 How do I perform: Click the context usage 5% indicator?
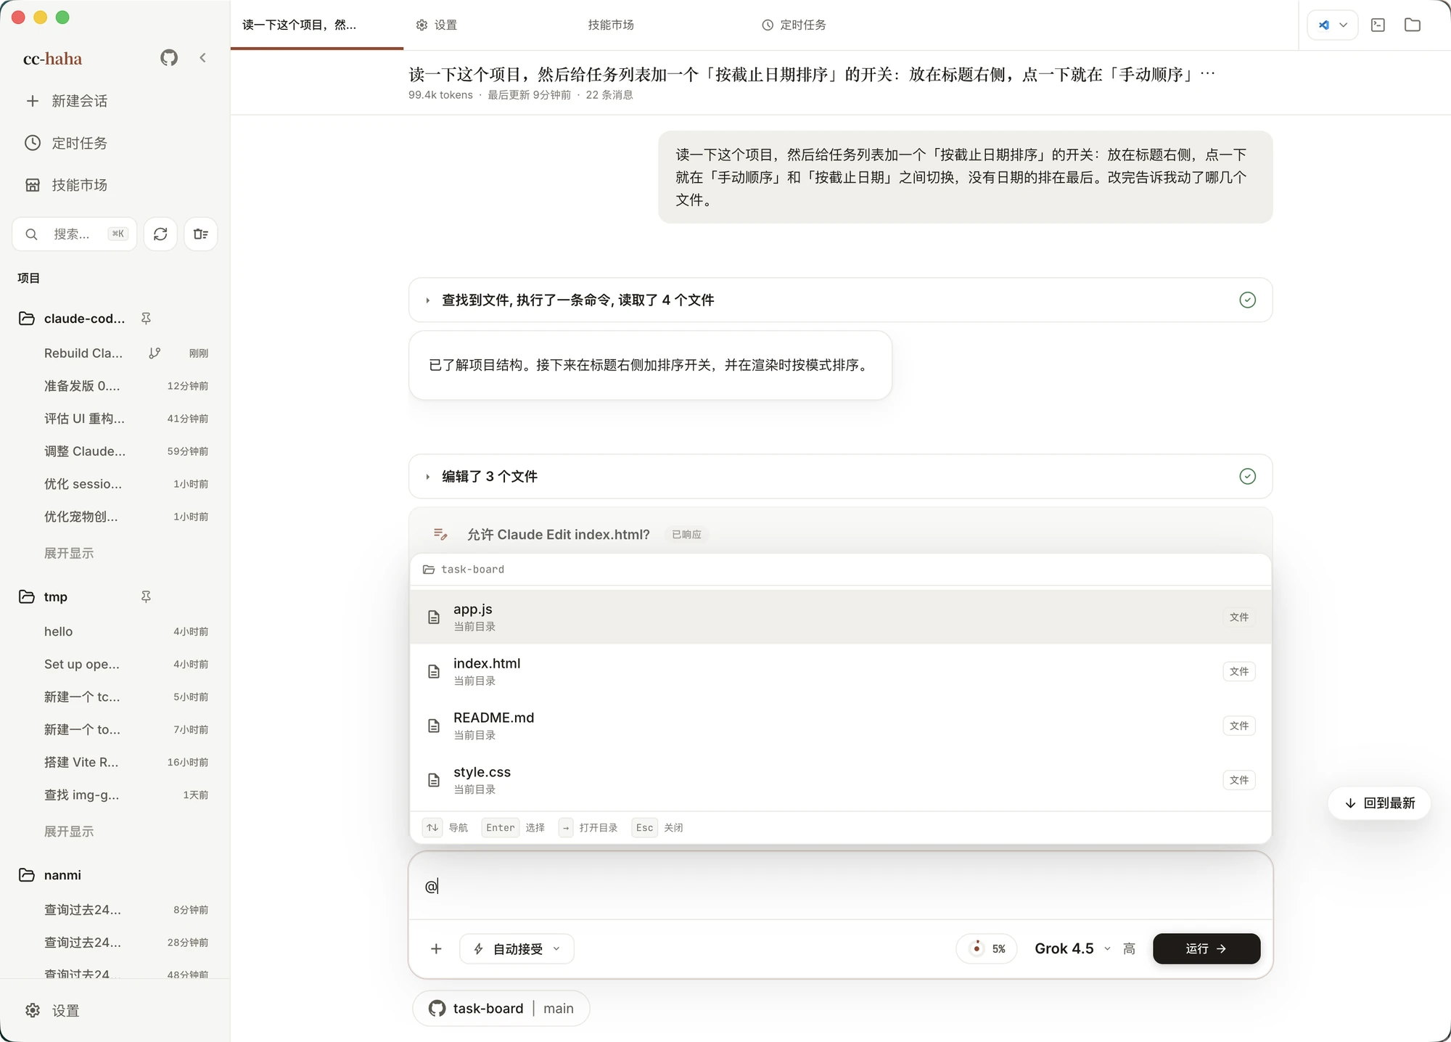pyautogui.click(x=987, y=948)
